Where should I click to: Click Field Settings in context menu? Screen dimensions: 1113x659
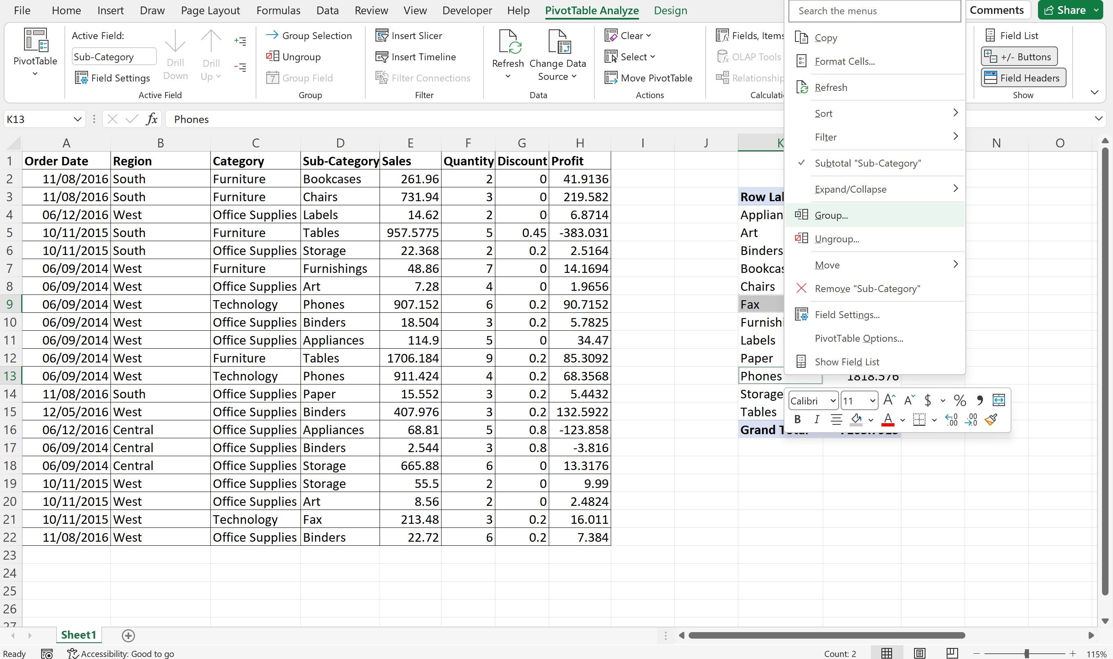click(x=847, y=314)
